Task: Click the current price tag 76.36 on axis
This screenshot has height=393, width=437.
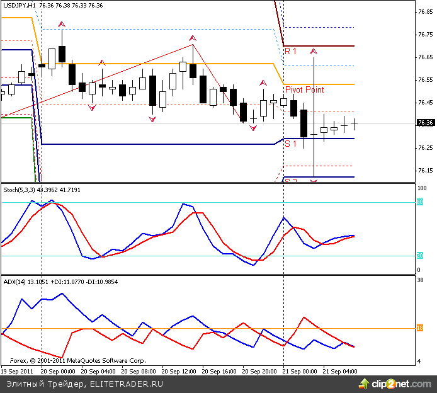Action: [x=425, y=123]
